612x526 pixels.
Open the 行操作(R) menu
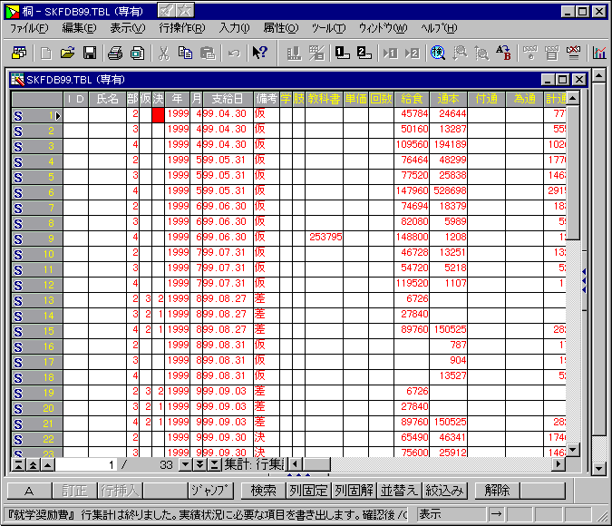[x=181, y=28]
